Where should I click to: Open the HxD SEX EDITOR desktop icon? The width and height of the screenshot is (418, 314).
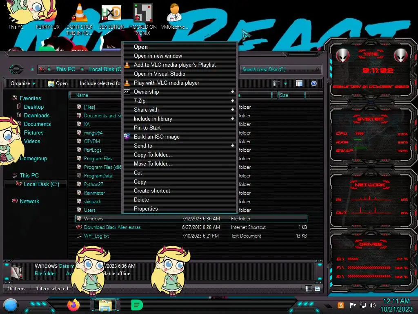tap(111, 16)
